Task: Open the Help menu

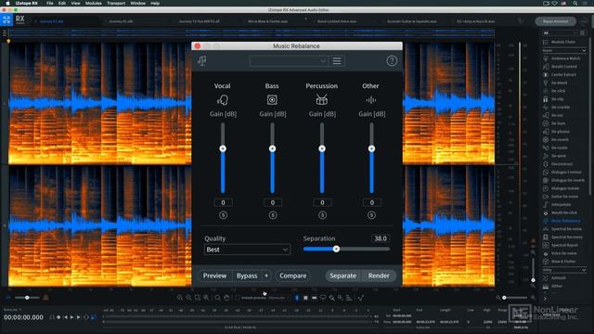Action: (x=155, y=3)
